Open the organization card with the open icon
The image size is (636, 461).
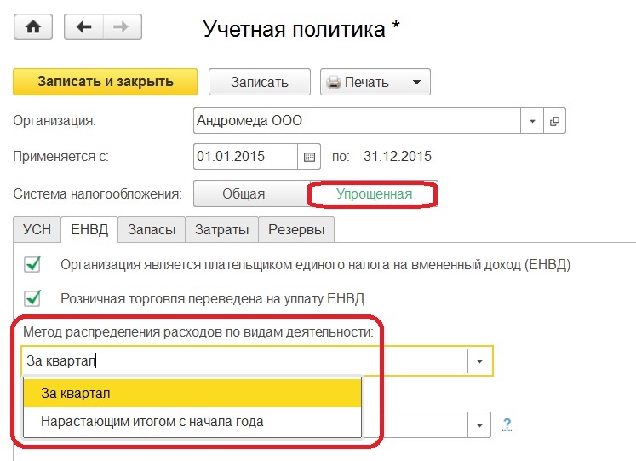[x=554, y=120]
